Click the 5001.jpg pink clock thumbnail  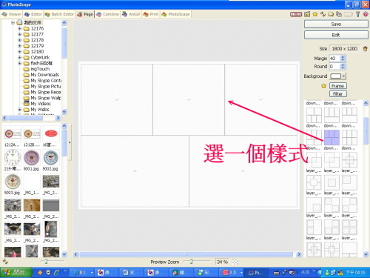pos(32,158)
